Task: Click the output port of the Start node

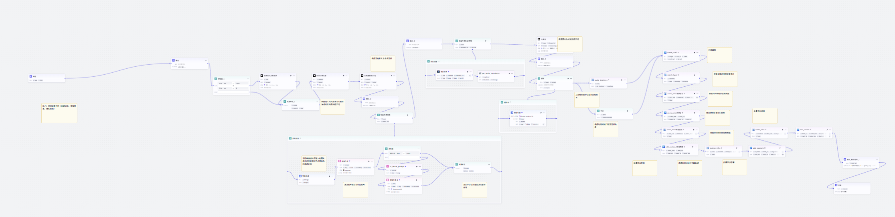Action: tap(65, 78)
